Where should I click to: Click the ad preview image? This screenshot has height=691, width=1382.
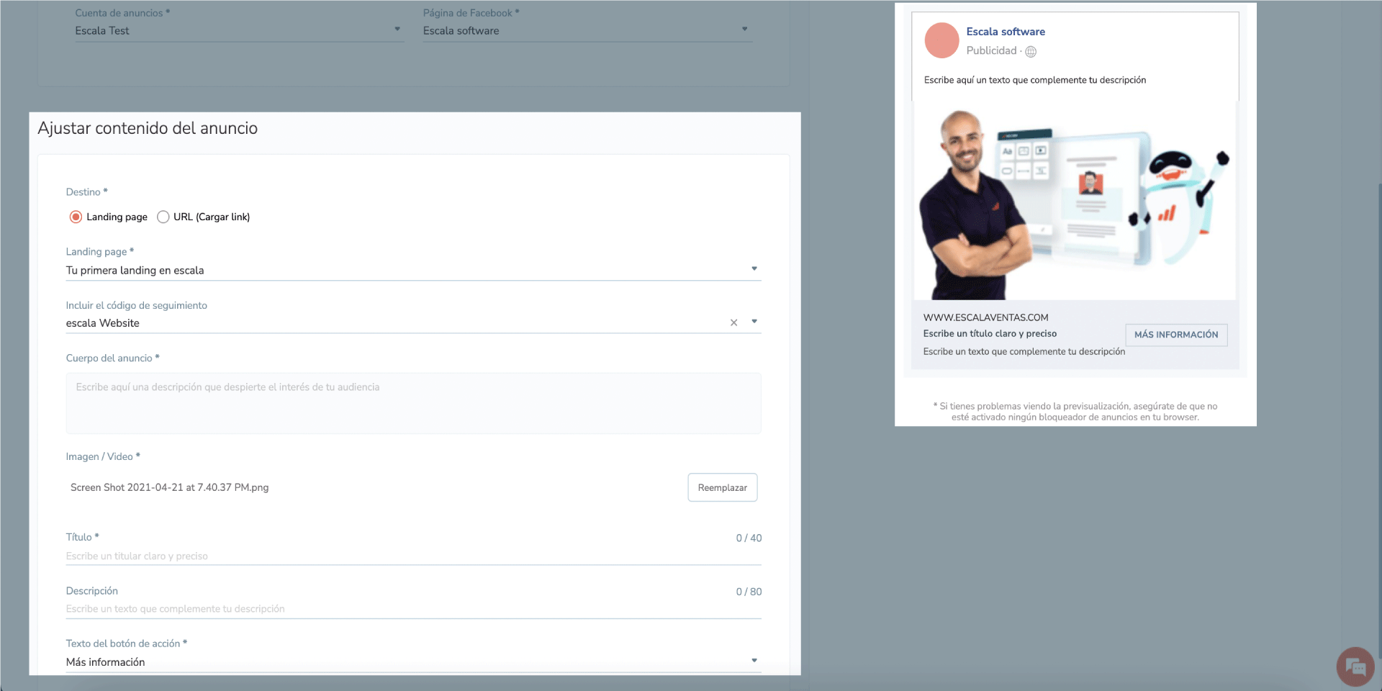1074,202
